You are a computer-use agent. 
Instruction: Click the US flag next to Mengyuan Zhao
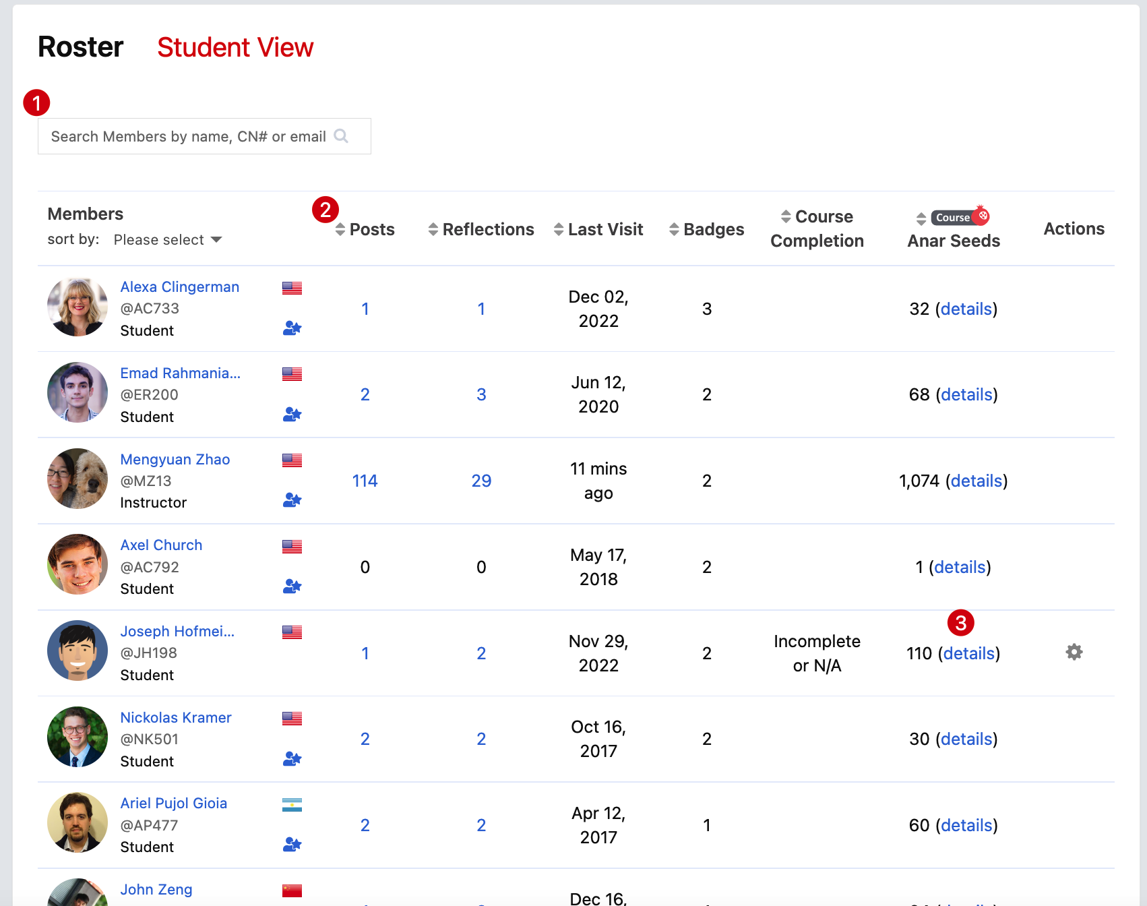[292, 460]
